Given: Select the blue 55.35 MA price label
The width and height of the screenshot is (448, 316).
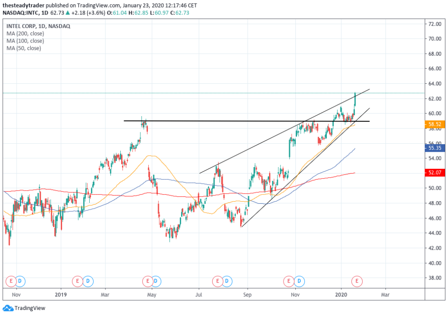Looking at the screenshot, I should coord(435,148).
